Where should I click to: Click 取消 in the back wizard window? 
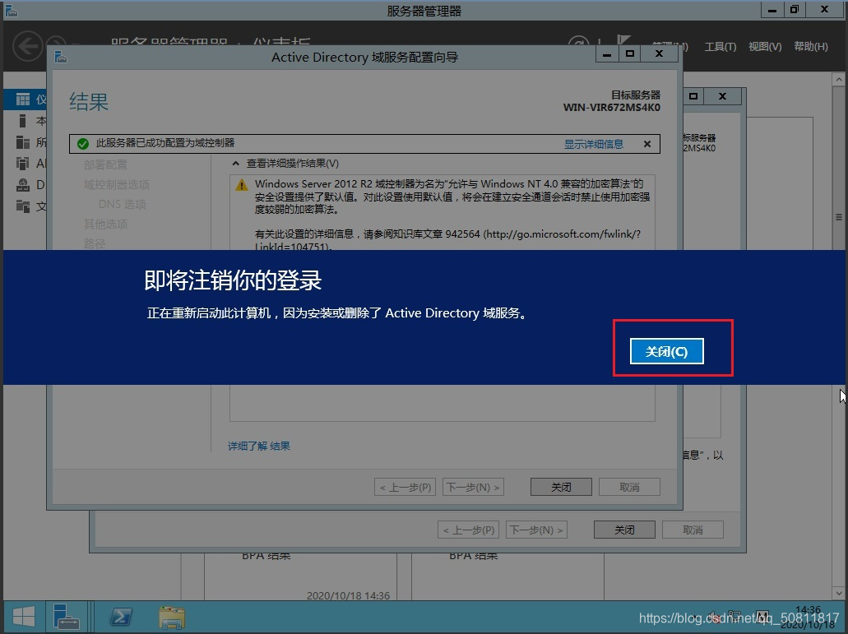point(693,530)
